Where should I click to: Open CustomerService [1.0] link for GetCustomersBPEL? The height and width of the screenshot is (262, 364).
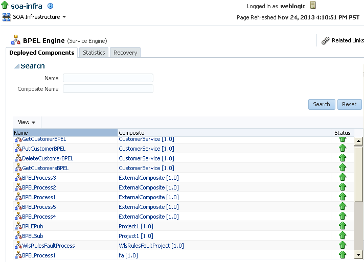146,168
